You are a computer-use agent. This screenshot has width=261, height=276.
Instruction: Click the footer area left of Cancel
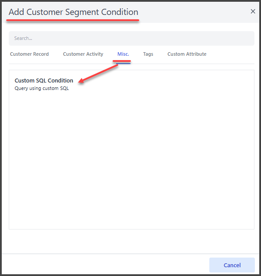[106, 265]
